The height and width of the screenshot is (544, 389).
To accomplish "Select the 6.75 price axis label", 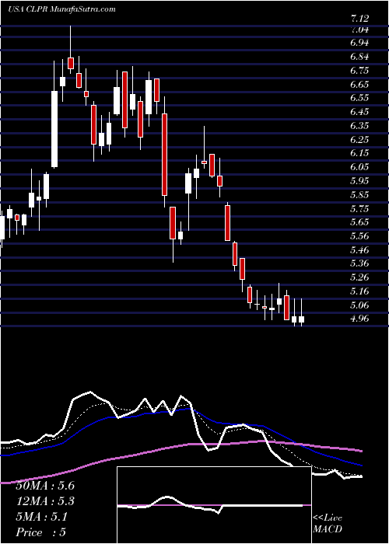I will (359, 71).
